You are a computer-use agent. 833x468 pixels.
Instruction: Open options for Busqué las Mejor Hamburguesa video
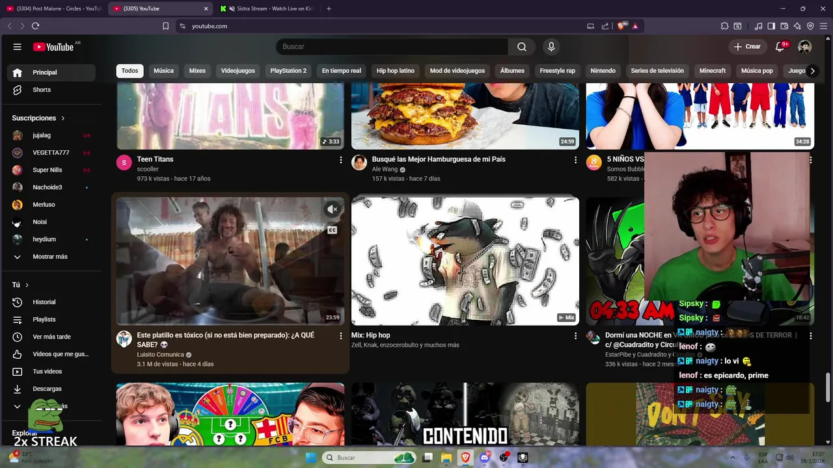(575, 160)
